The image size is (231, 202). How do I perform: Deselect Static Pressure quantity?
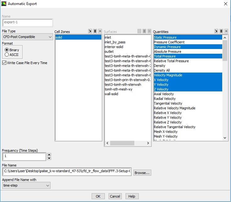click(188, 37)
